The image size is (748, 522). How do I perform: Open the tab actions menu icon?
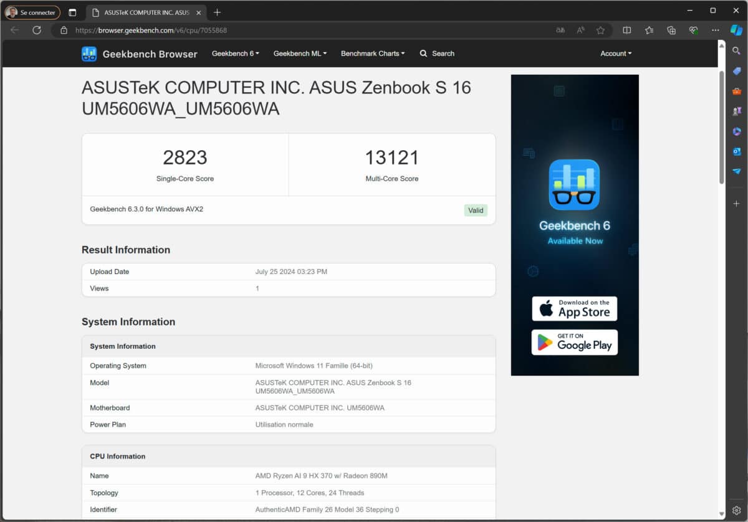pyautogui.click(x=72, y=12)
